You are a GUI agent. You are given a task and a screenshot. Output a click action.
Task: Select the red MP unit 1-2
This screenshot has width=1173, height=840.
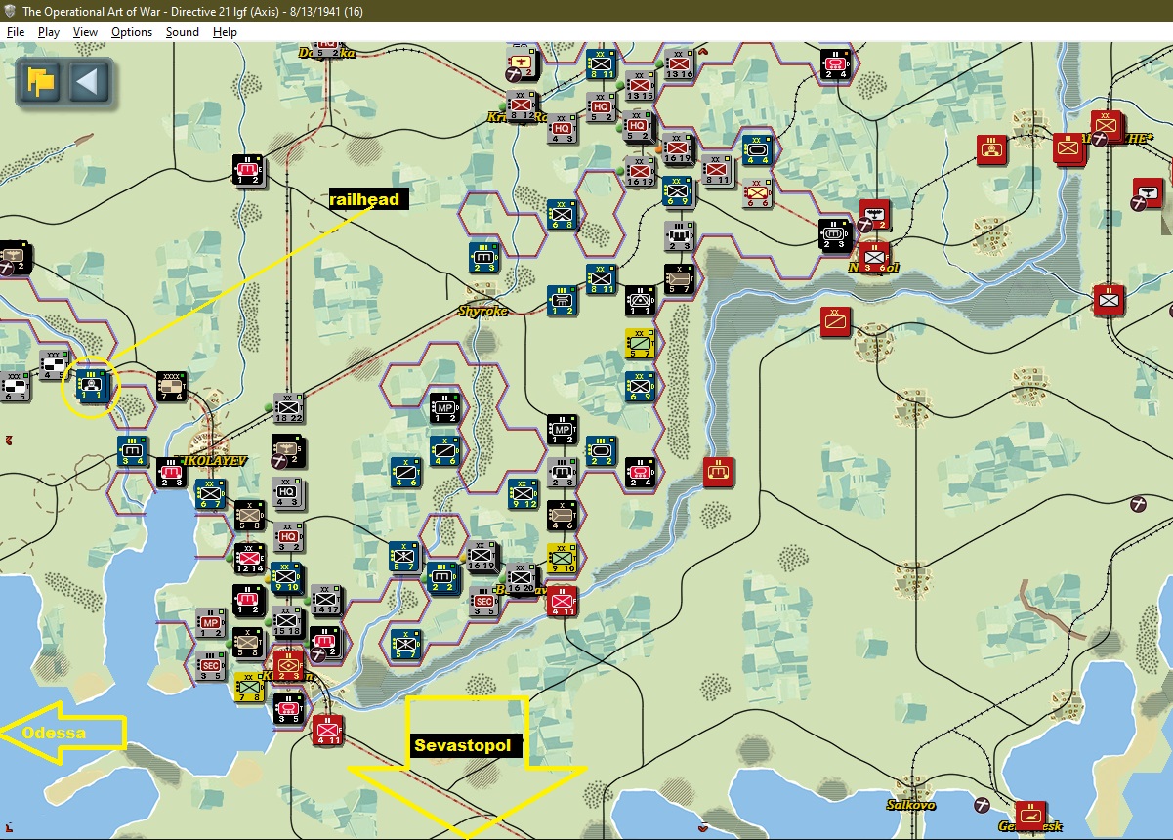click(x=210, y=623)
